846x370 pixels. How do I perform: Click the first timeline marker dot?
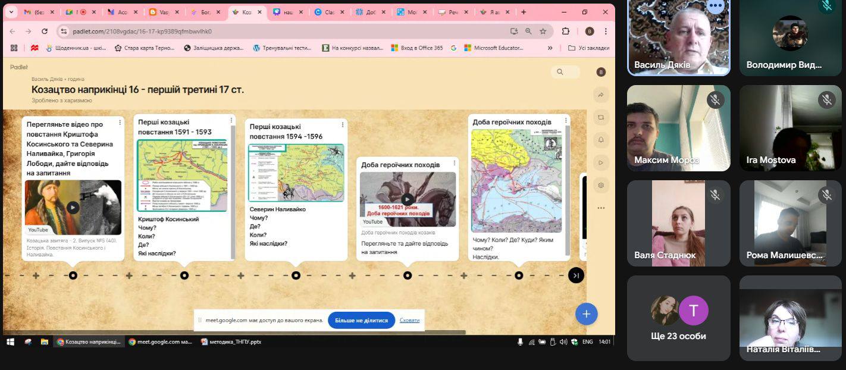click(x=73, y=275)
